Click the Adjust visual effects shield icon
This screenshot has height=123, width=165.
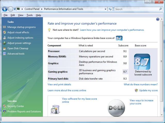point(4,32)
